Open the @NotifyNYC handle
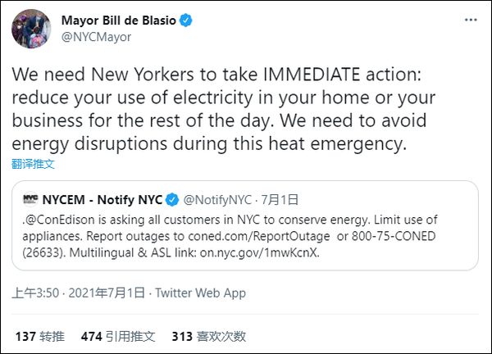The height and width of the screenshot is (354, 492). (x=217, y=198)
